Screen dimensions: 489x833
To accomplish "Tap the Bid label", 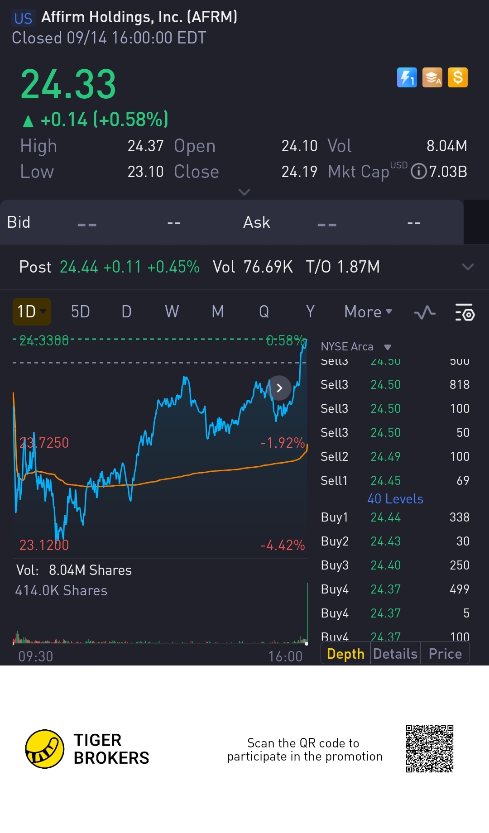I will pos(19,222).
